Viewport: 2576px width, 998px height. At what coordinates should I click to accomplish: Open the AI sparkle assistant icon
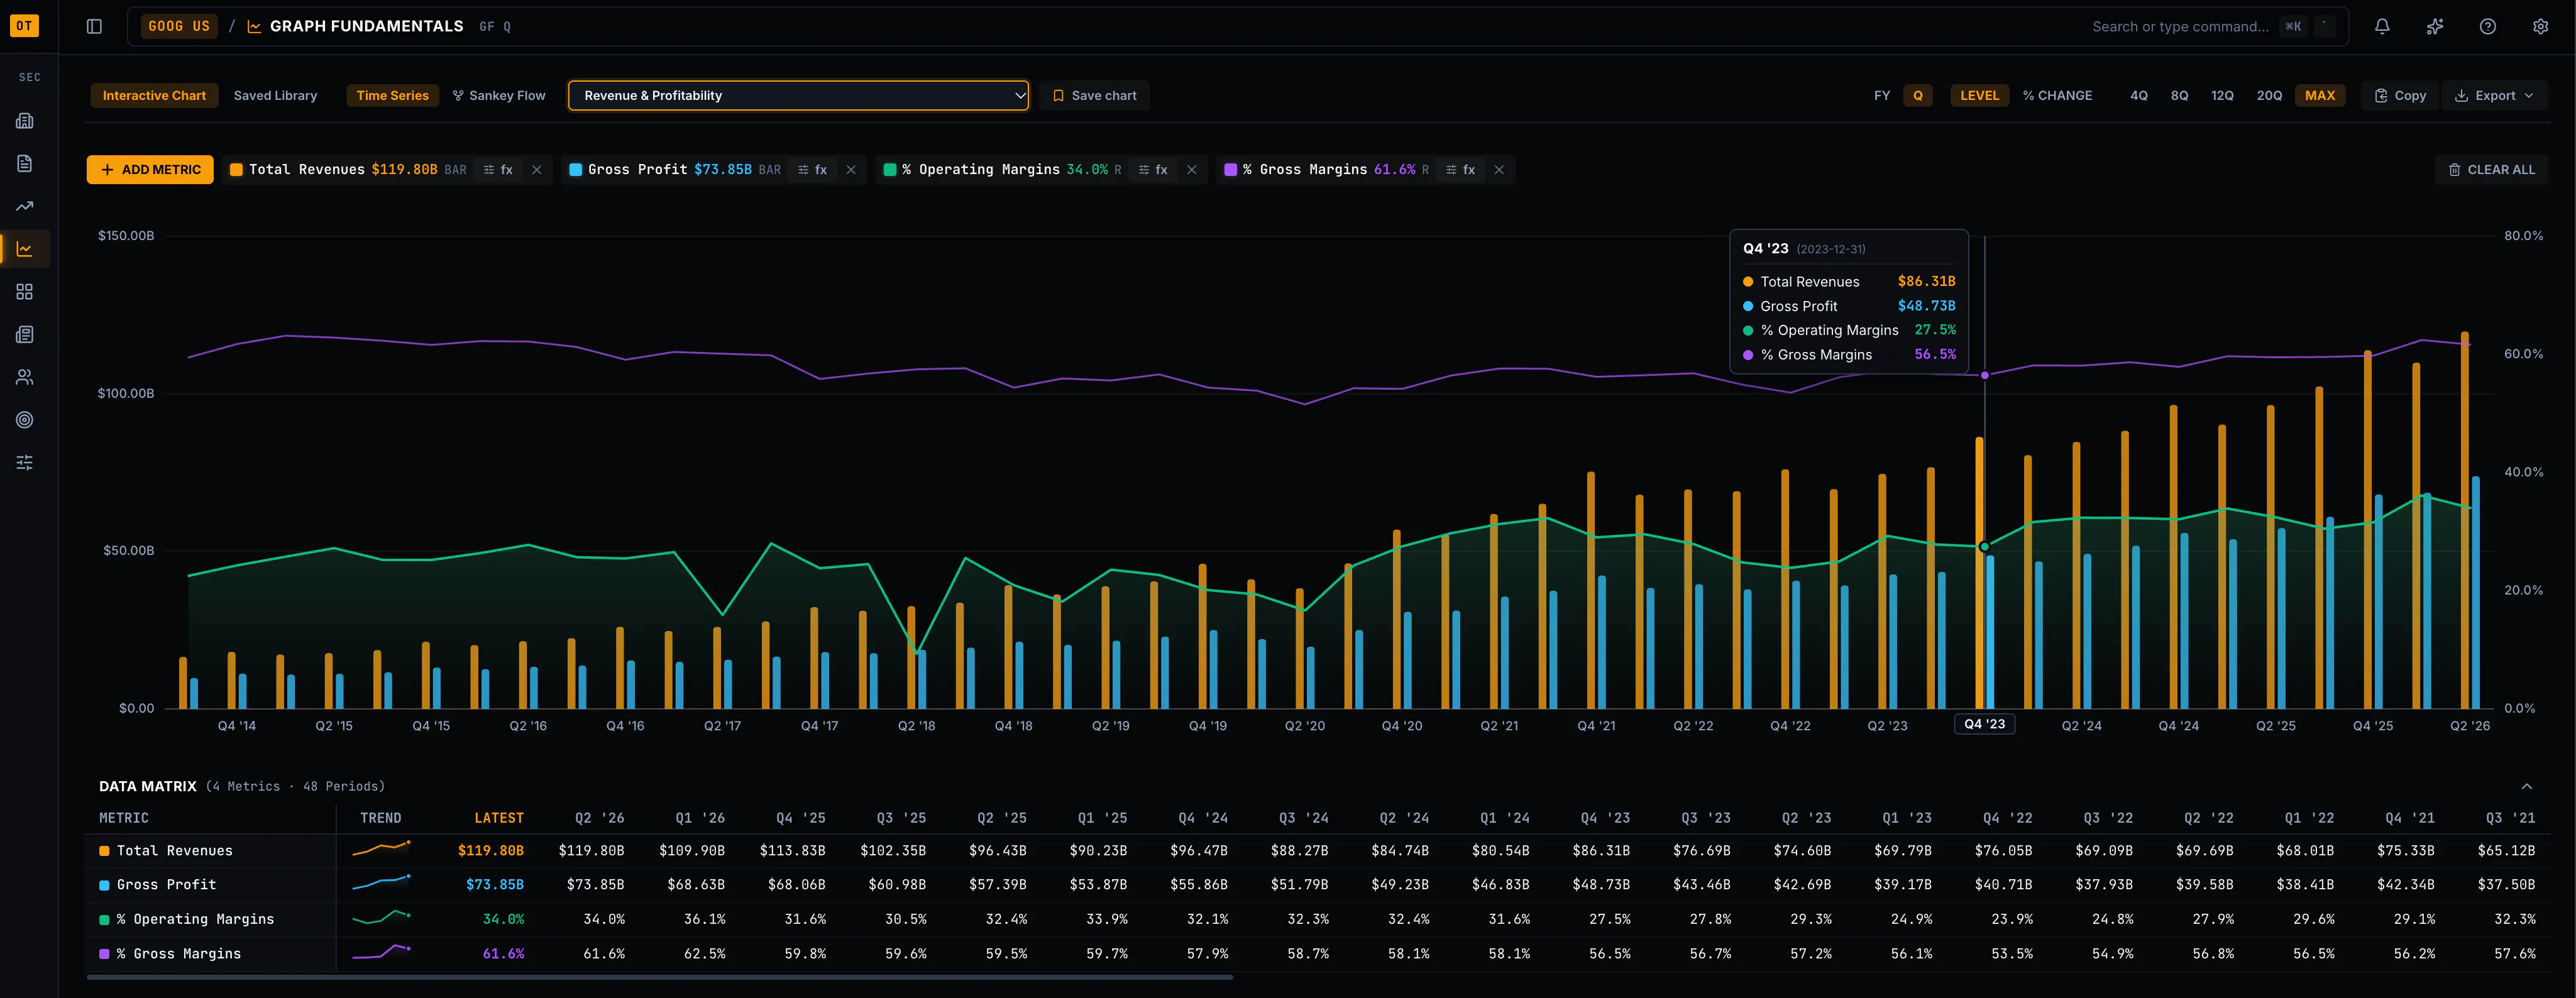point(2435,27)
